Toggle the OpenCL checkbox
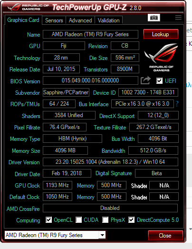The width and height of the screenshot is (192, 249). 48,220
